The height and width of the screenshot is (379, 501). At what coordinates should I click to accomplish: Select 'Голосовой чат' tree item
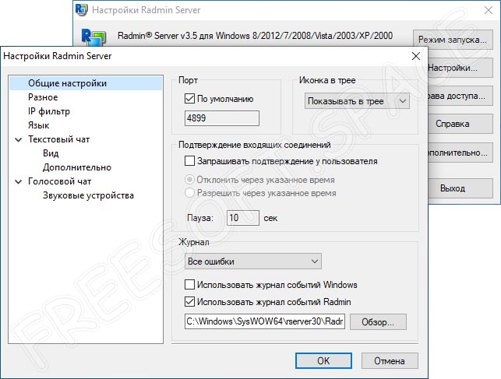(60, 181)
